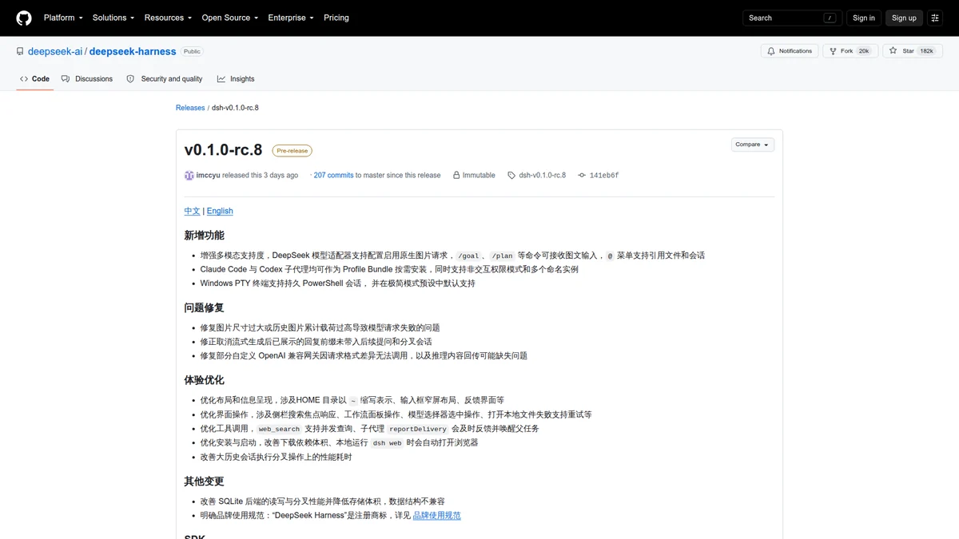Click the Fork 20k button
The height and width of the screenshot is (539, 959).
850,51
